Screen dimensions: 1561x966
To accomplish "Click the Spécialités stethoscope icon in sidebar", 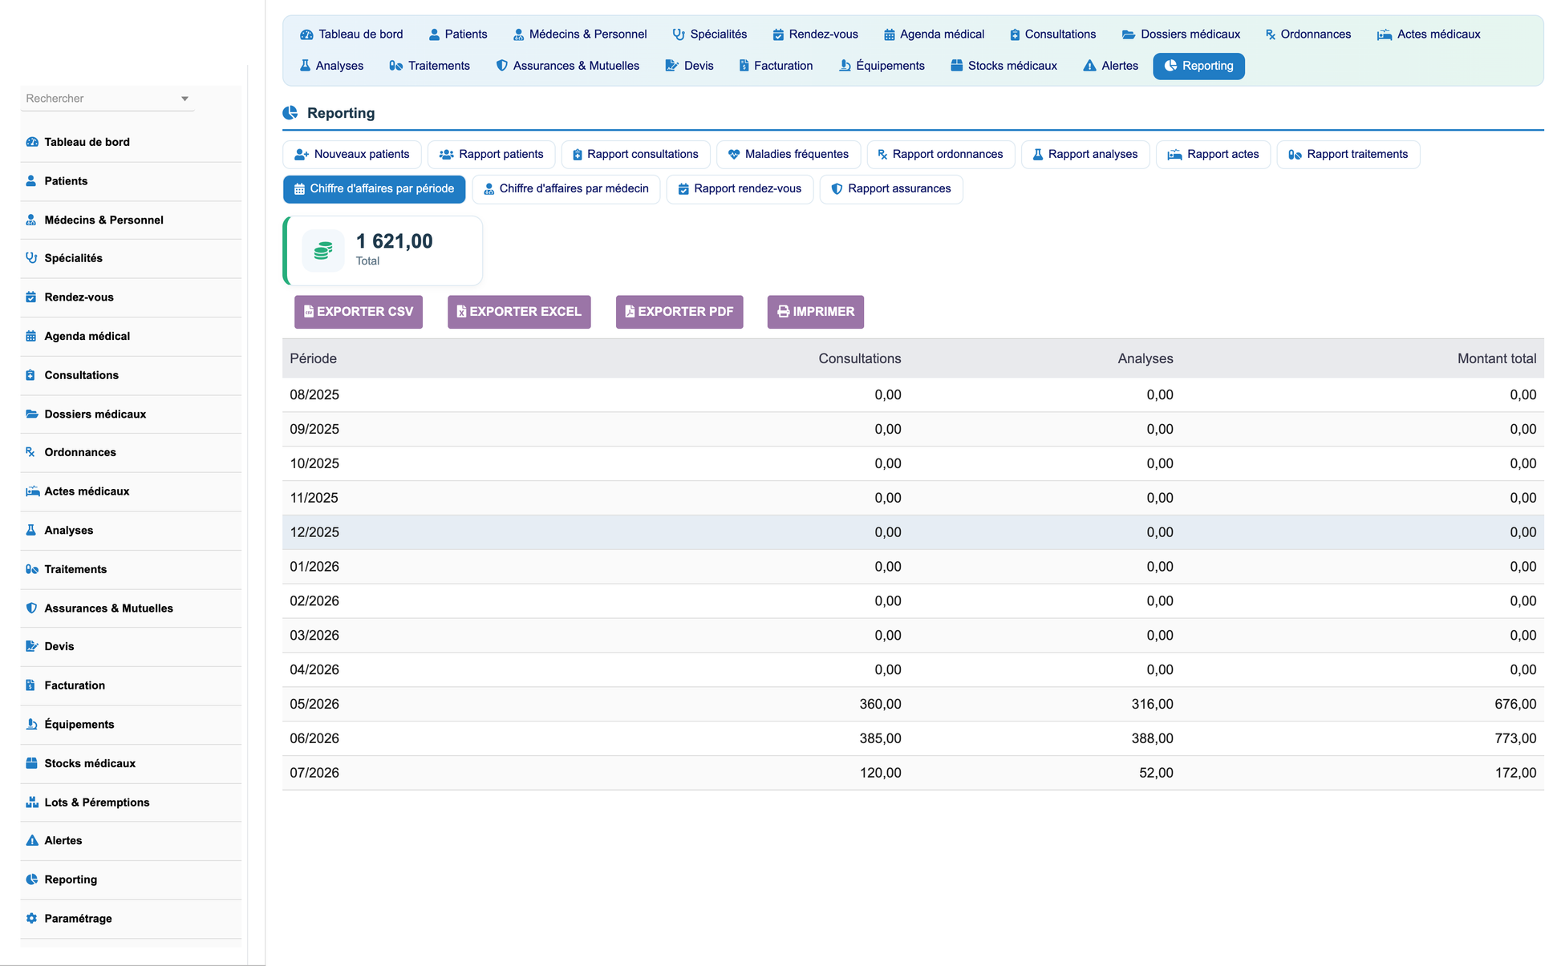I will (x=31, y=258).
